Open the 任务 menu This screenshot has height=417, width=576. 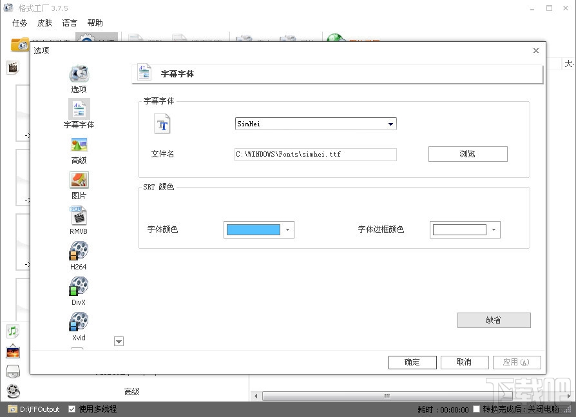pyautogui.click(x=19, y=23)
